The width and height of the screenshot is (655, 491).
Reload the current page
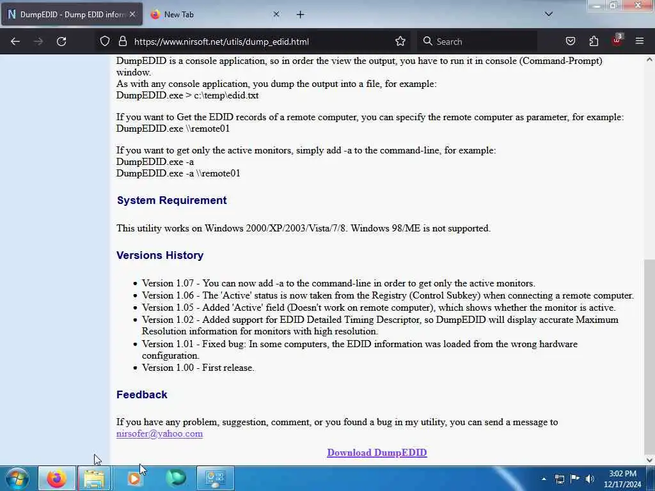(61, 42)
